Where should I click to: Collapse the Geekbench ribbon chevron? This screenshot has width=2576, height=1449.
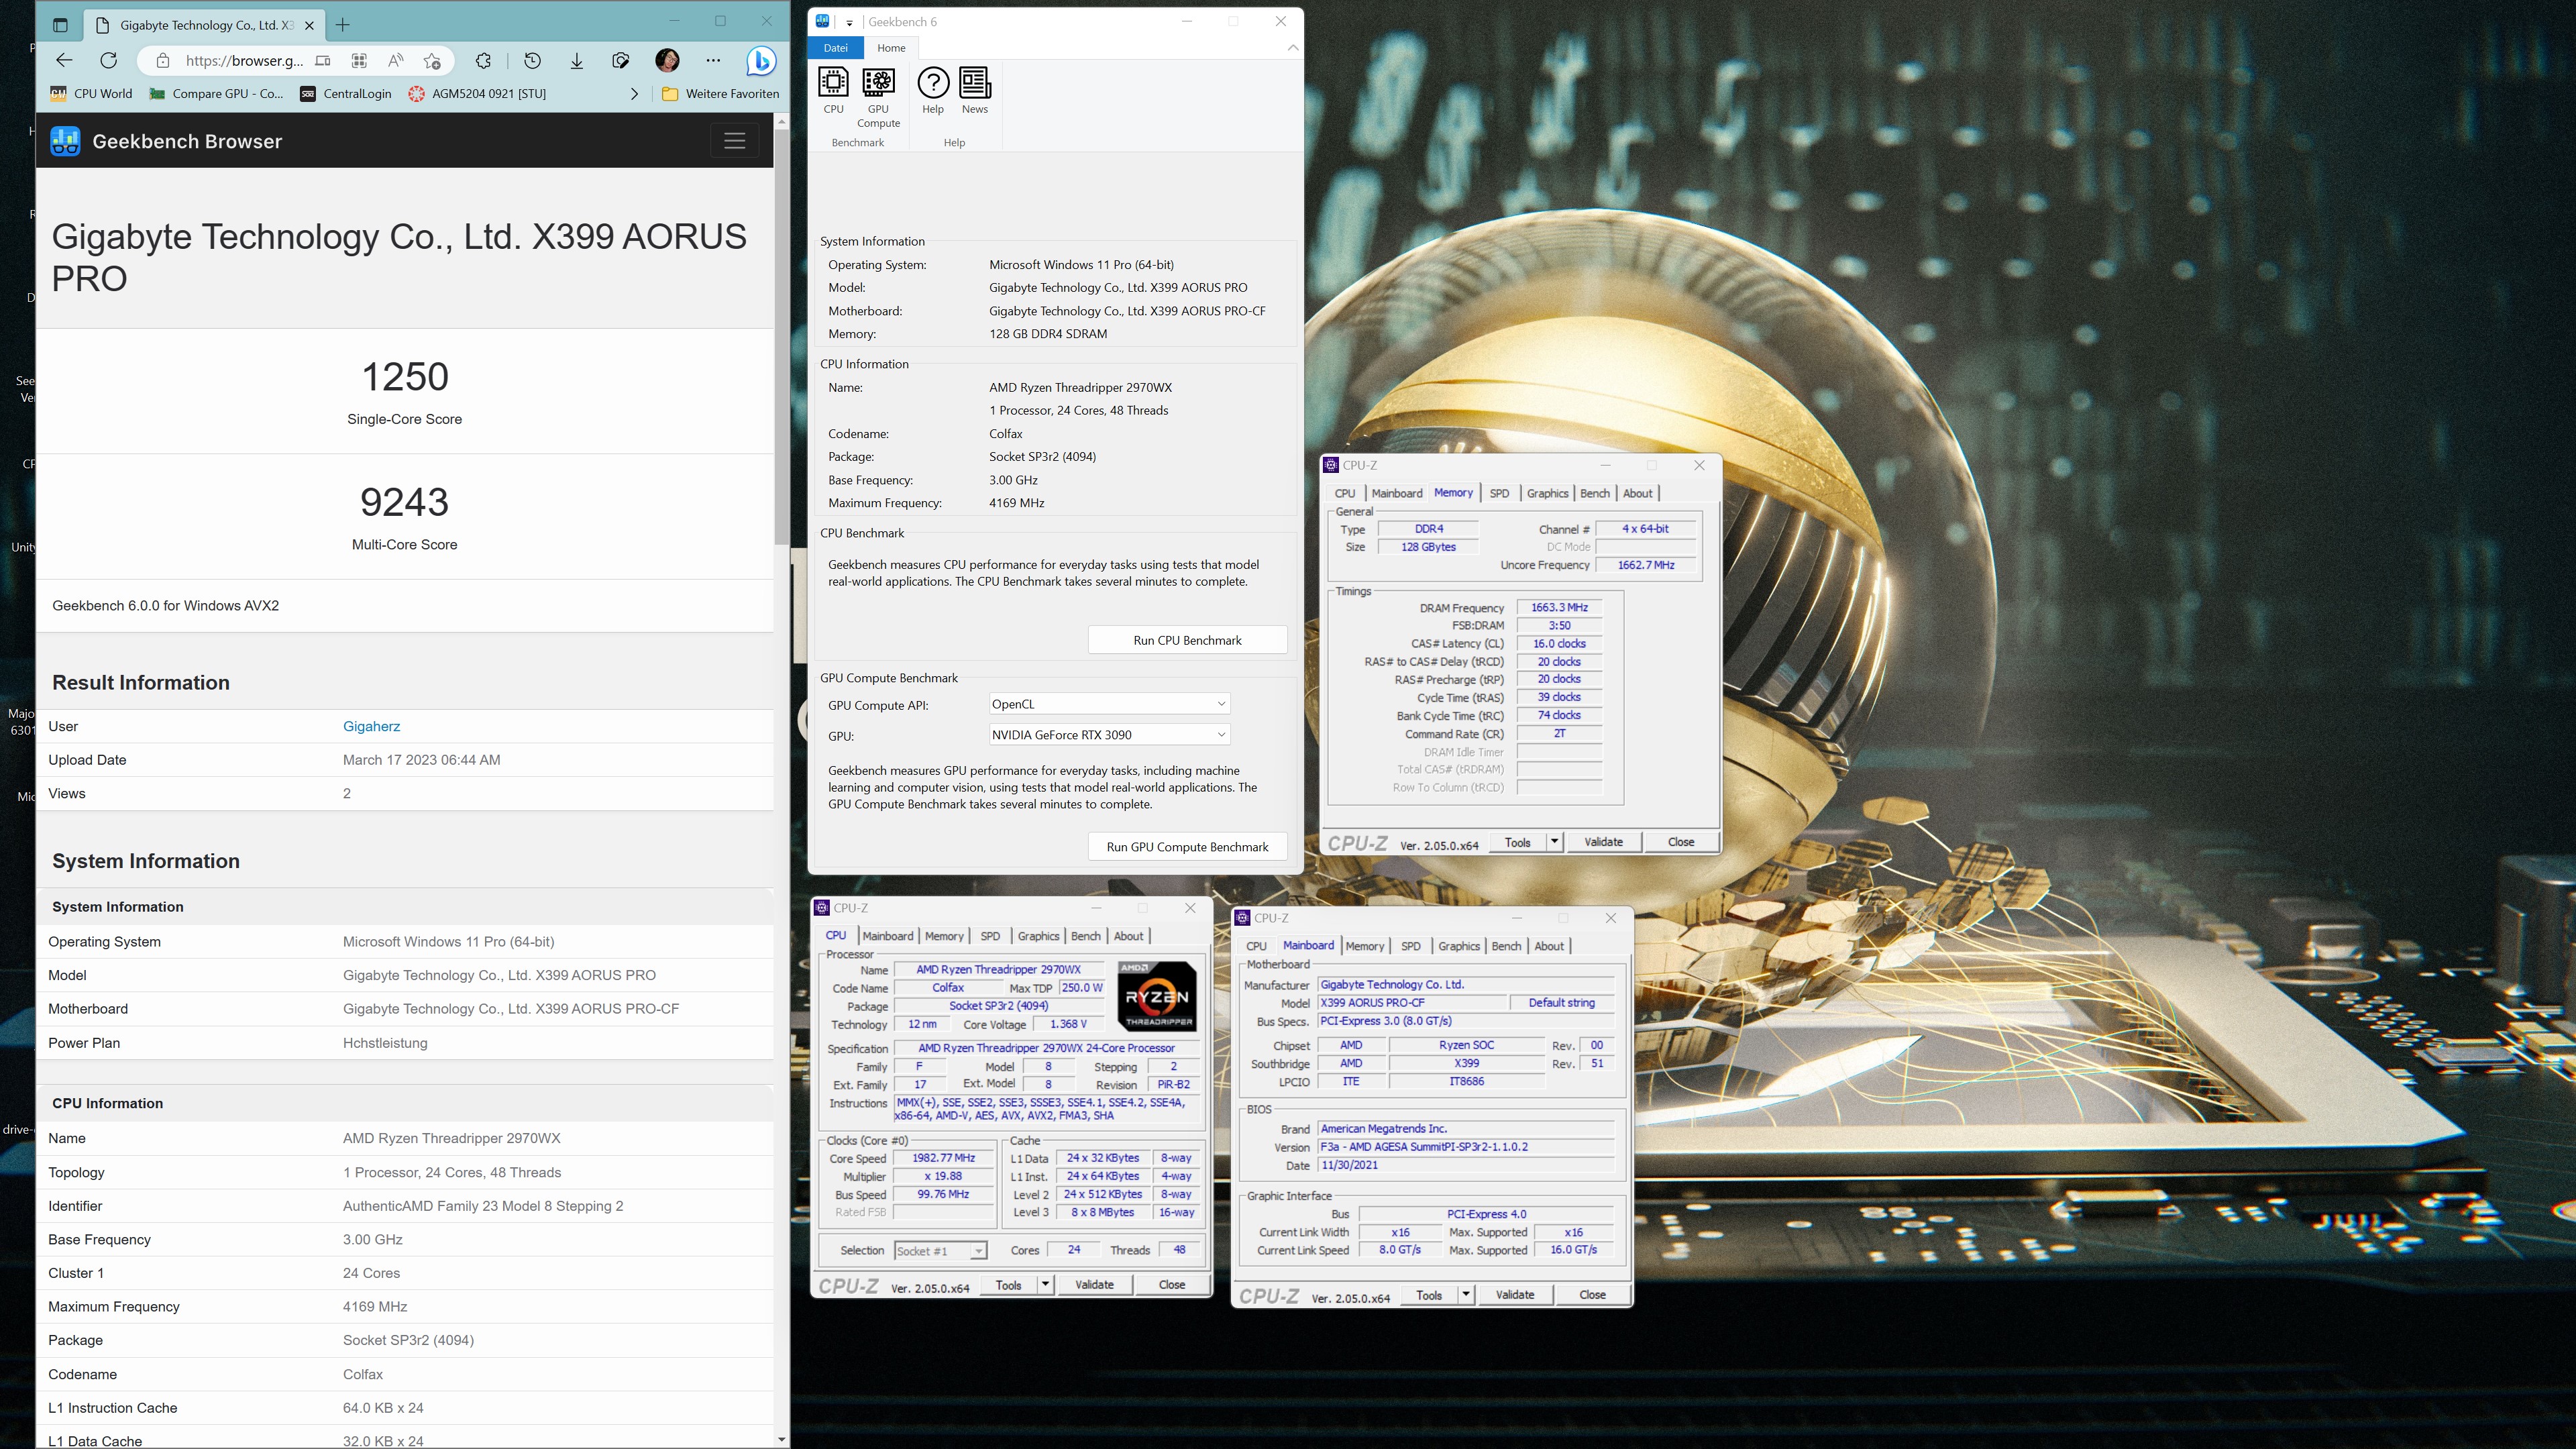pyautogui.click(x=1292, y=48)
